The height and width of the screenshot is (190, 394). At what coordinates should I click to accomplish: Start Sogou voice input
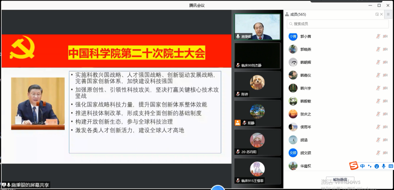point(384,166)
